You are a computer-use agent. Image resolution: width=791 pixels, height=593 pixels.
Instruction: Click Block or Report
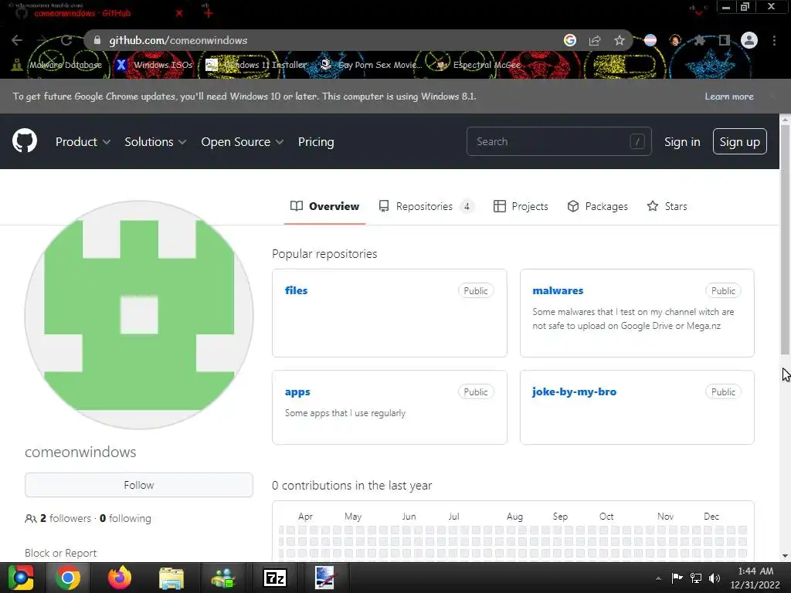(x=60, y=553)
